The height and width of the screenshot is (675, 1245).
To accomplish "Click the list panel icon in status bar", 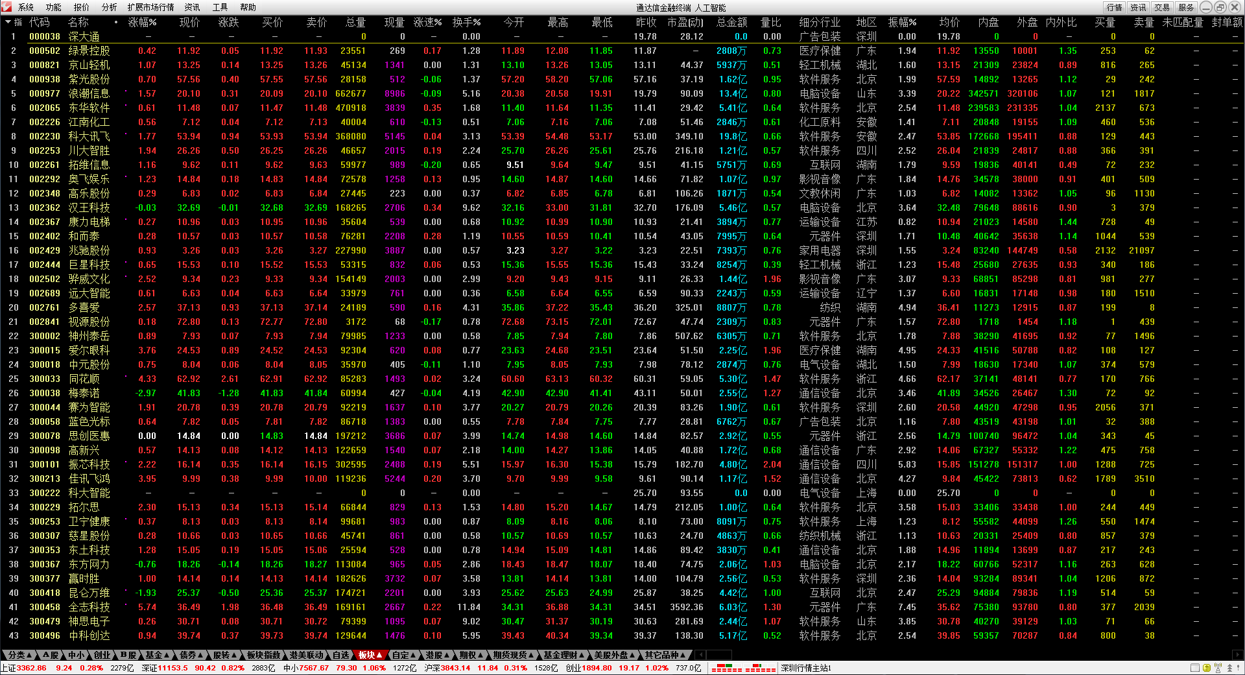I will [1195, 668].
